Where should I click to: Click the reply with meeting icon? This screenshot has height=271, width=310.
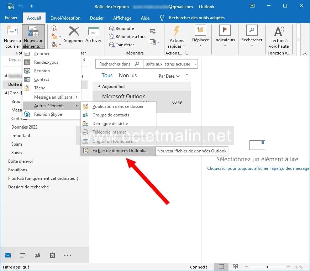(153, 31)
